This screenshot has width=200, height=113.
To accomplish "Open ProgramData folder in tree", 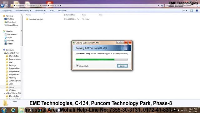I will coord(14,75).
